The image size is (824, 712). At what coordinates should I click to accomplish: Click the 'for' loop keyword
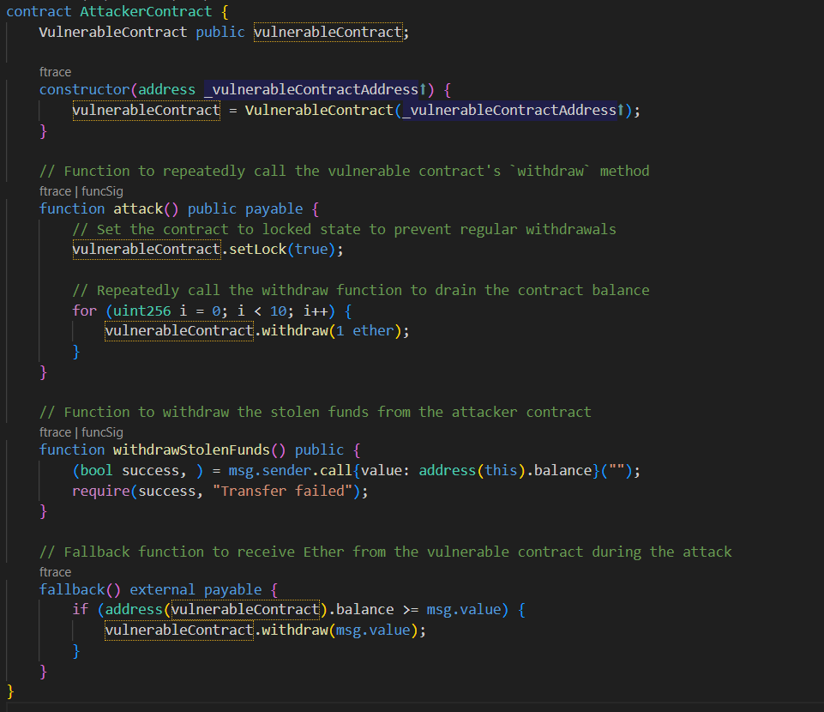(x=85, y=311)
